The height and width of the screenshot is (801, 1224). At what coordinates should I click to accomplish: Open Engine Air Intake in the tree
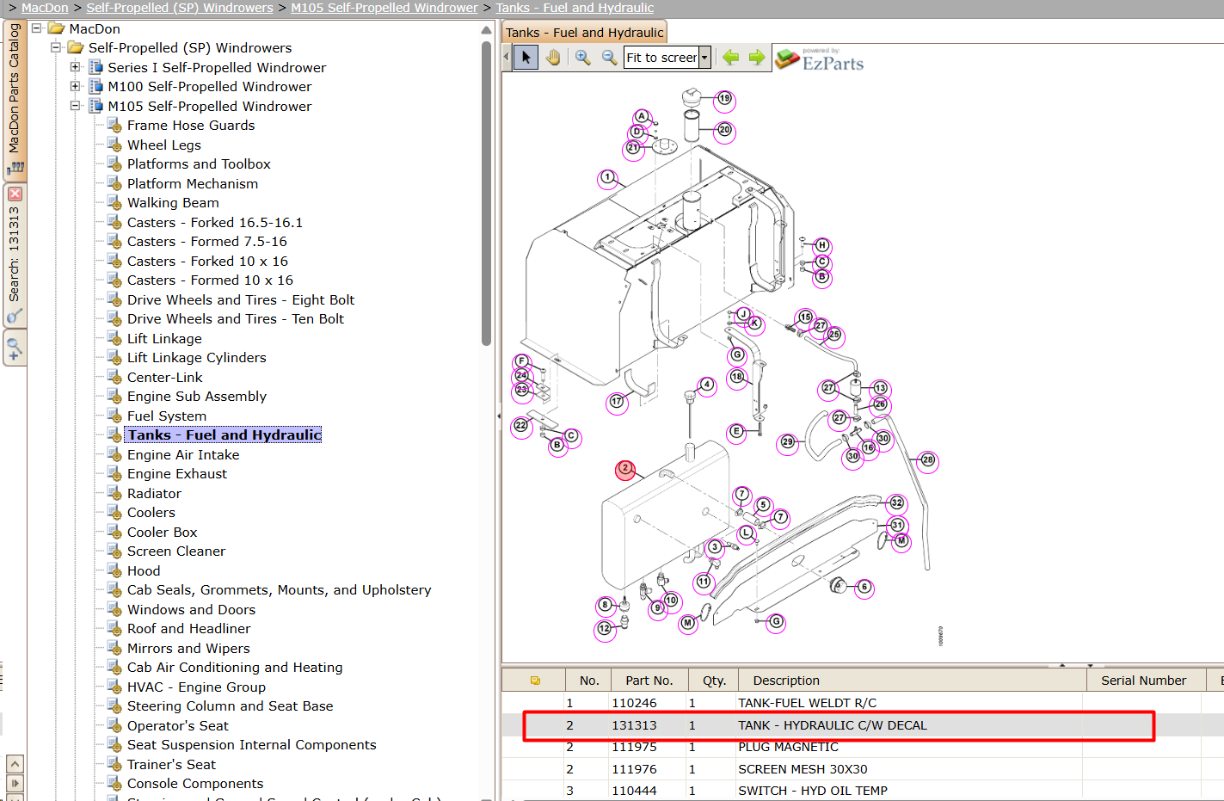pyautogui.click(x=183, y=454)
